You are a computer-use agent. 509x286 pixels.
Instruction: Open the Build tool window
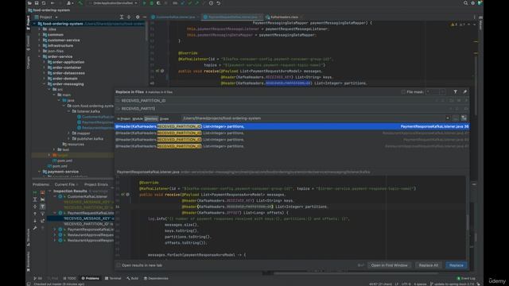tap(133, 278)
